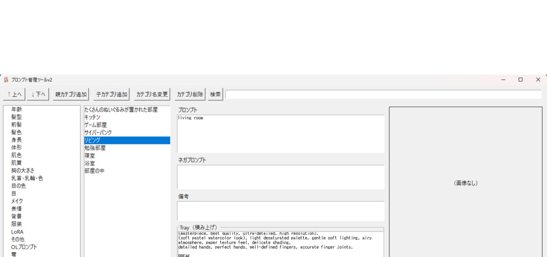Focus the search text field
The width and height of the screenshot is (547, 257).
pyautogui.click(x=384, y=94)
